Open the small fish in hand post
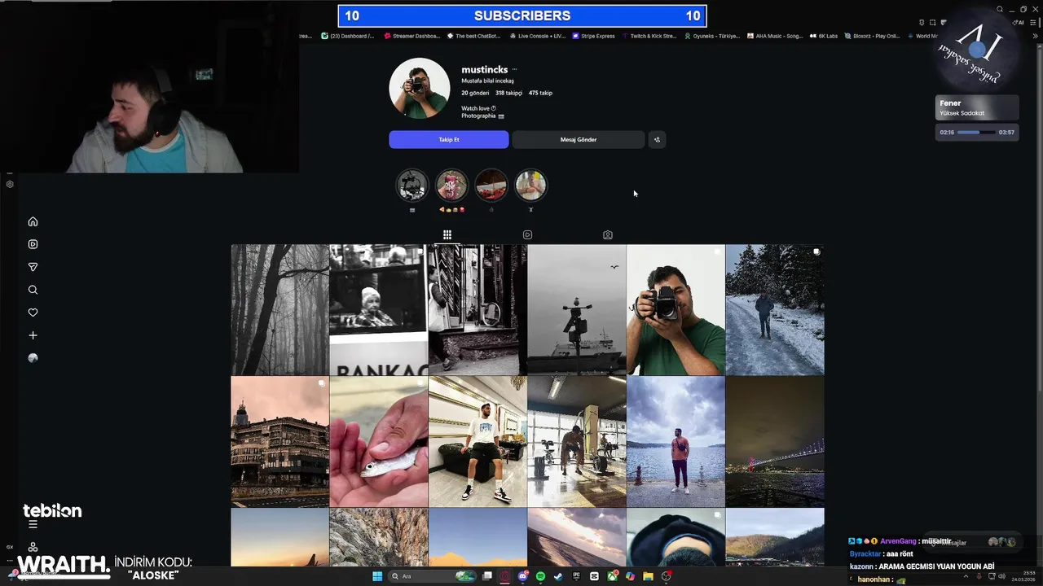This screenshot has width=1043, height=586. 379,442
